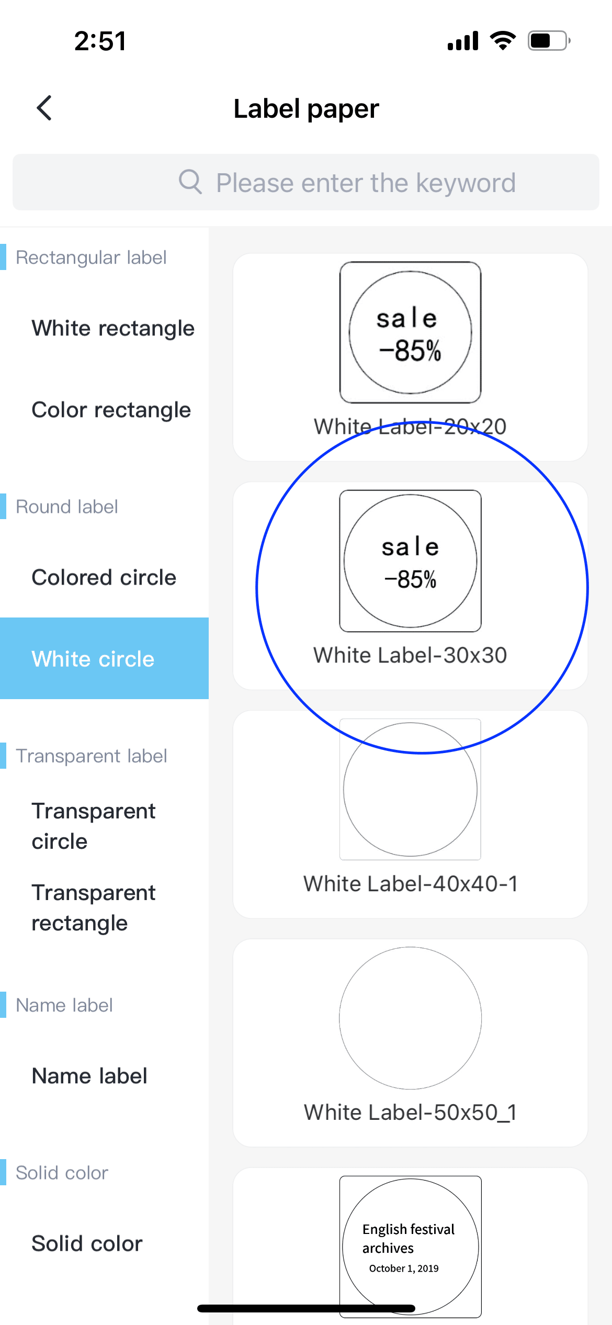Pick the White Label-40x40-1 template
The height and width of the screenshot is (1325, 612).
click(x=410, y=790)
